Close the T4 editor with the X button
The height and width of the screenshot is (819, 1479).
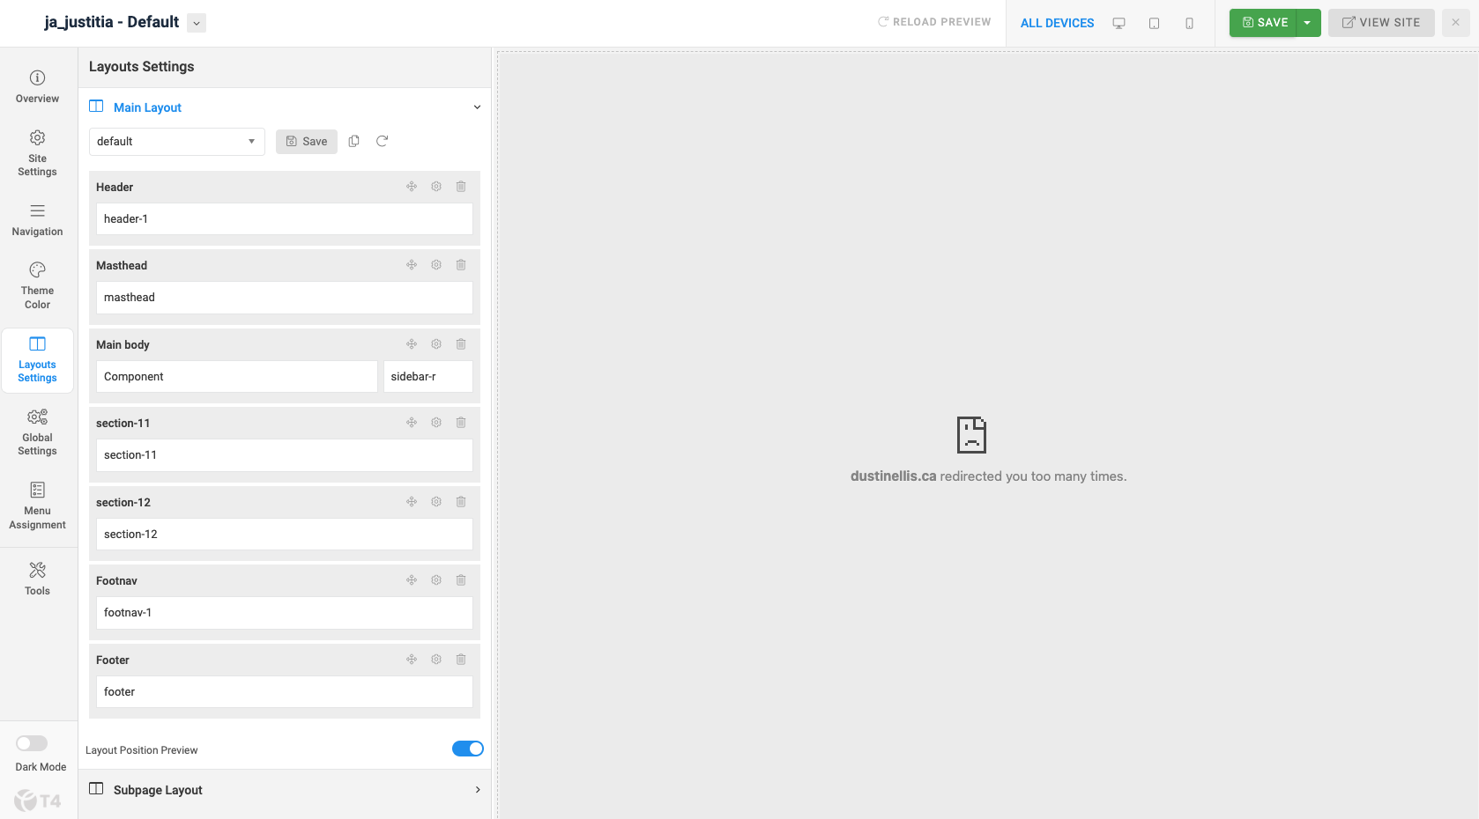1456,23
